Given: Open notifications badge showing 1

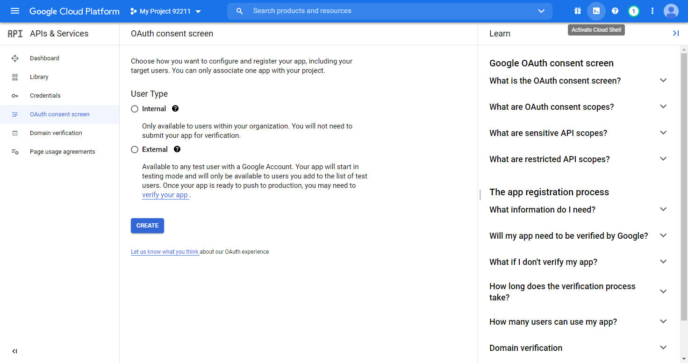Looking at the screenshot, I should (x=634, y=11).
